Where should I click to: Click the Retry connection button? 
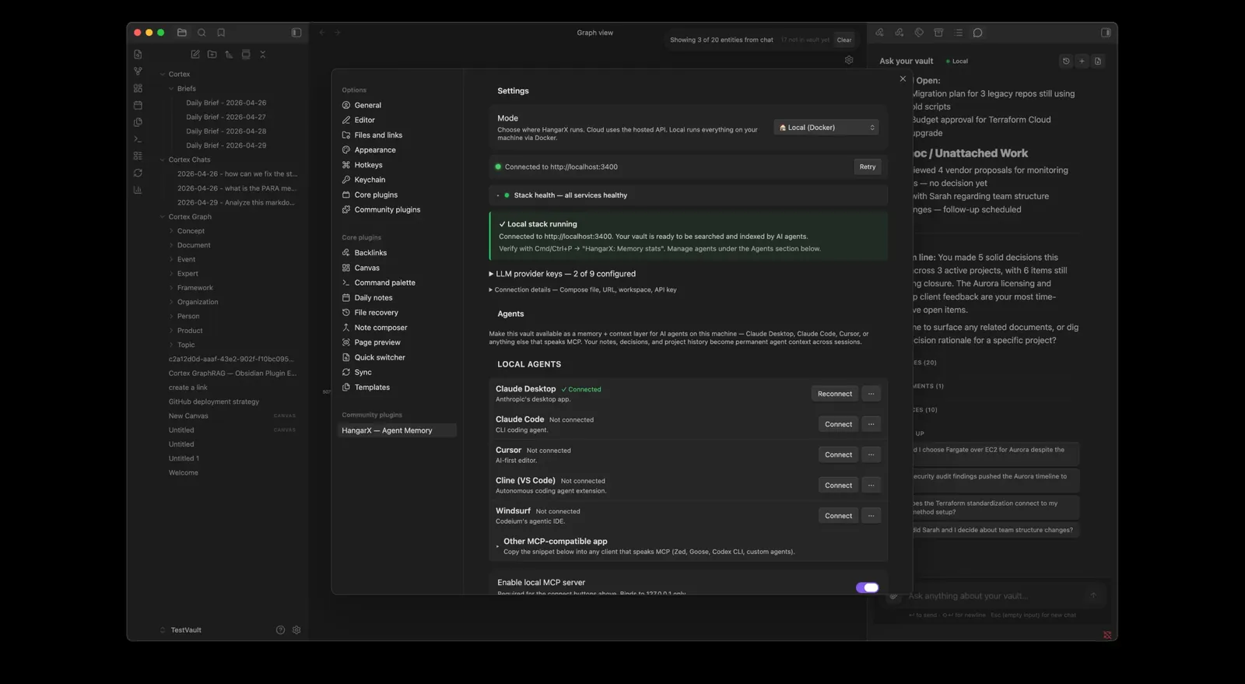coord(868,167)
